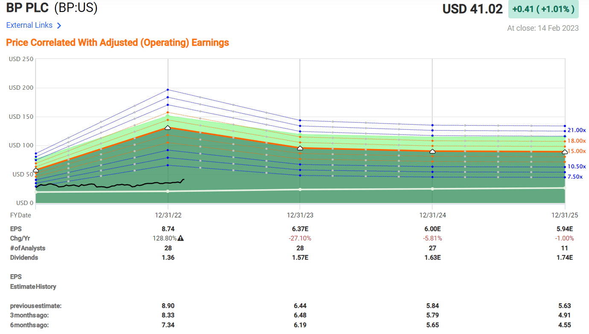Click the -5.81% change value
This screenshot has width=589, height=334.
point(432,238)
